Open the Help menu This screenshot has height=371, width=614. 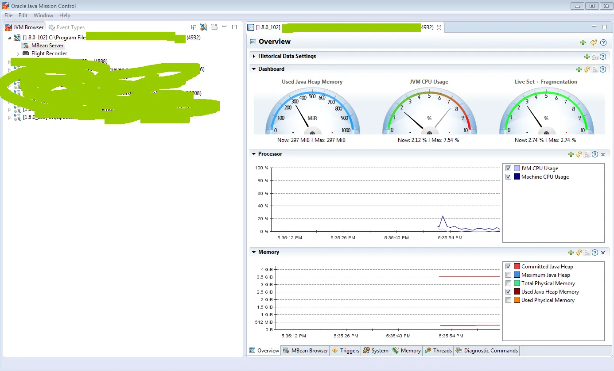click(x=65, y=15)
